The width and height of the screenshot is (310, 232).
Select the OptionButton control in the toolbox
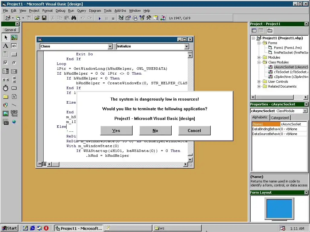click(14, 63)
